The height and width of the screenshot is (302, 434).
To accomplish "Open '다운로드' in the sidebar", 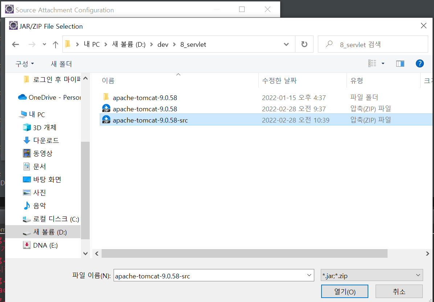I will point(41,141).
